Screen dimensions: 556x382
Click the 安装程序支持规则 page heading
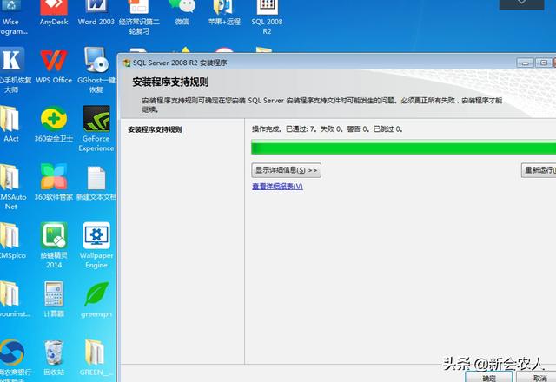pyautogui.click(x=170, y=82)
